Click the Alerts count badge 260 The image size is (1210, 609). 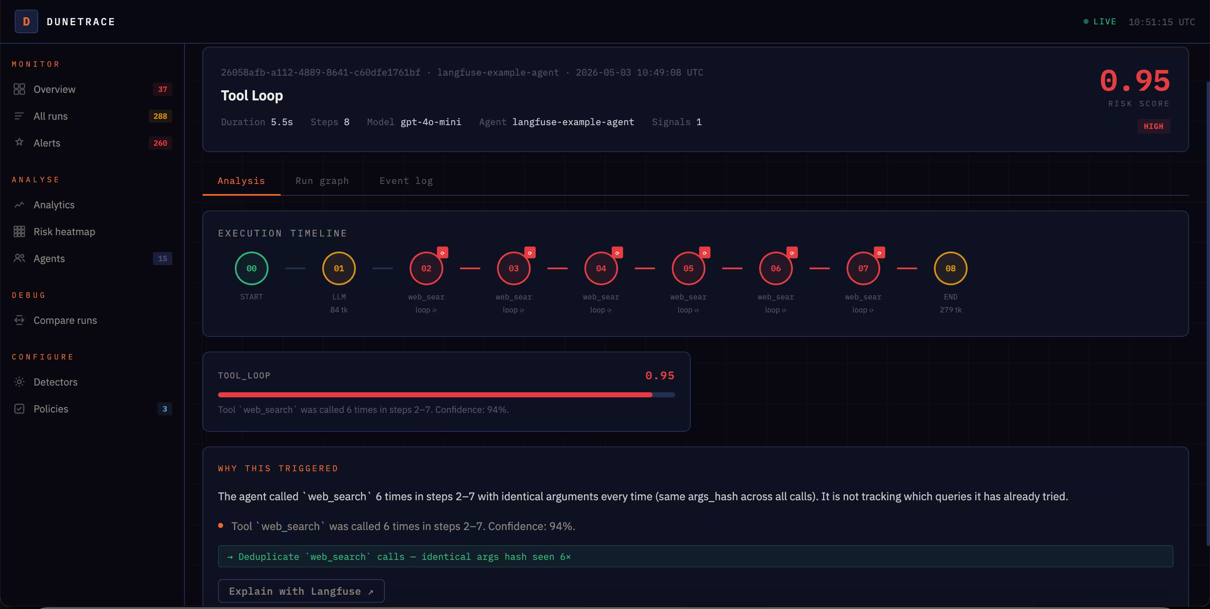coord(160,143)
